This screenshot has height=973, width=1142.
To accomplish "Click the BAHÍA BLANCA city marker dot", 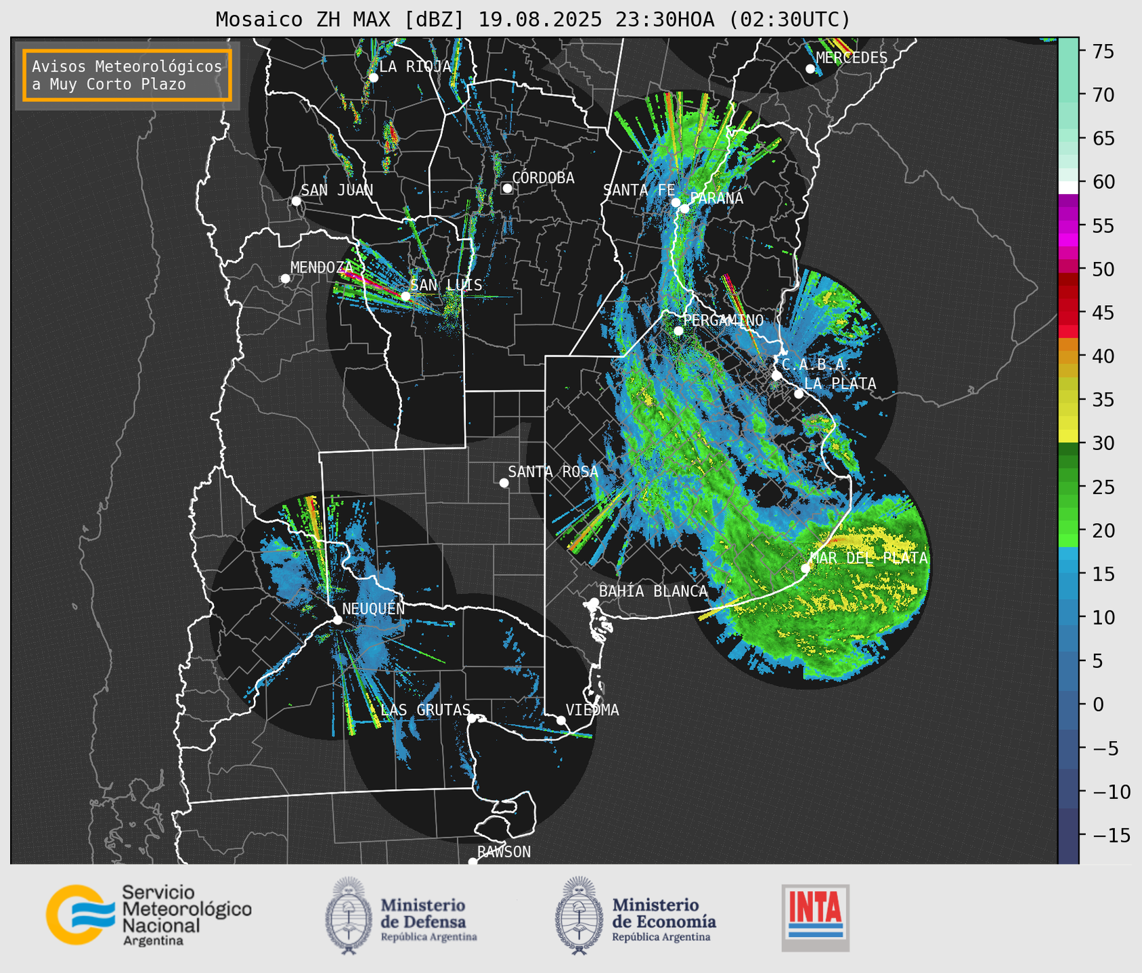I will pyautogui.click(x=594, y=602).
